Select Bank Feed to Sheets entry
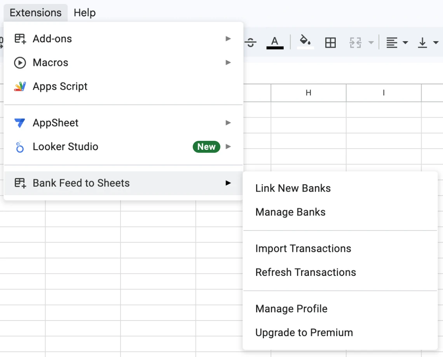The image size is (443, 357). [124, 183]
